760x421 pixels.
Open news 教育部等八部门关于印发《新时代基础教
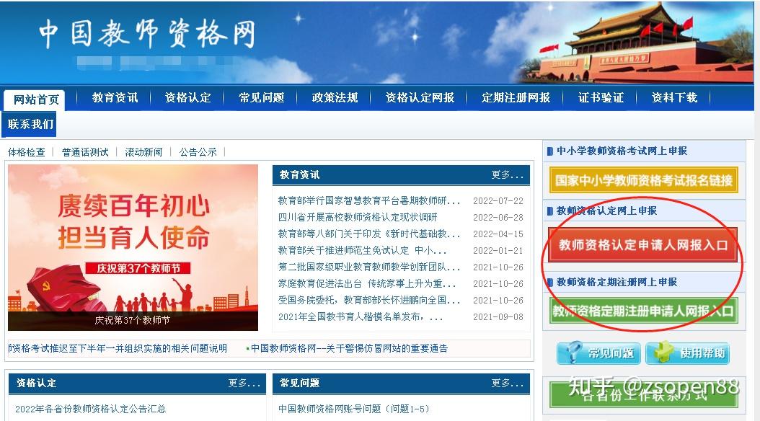(x=369, y=234)
